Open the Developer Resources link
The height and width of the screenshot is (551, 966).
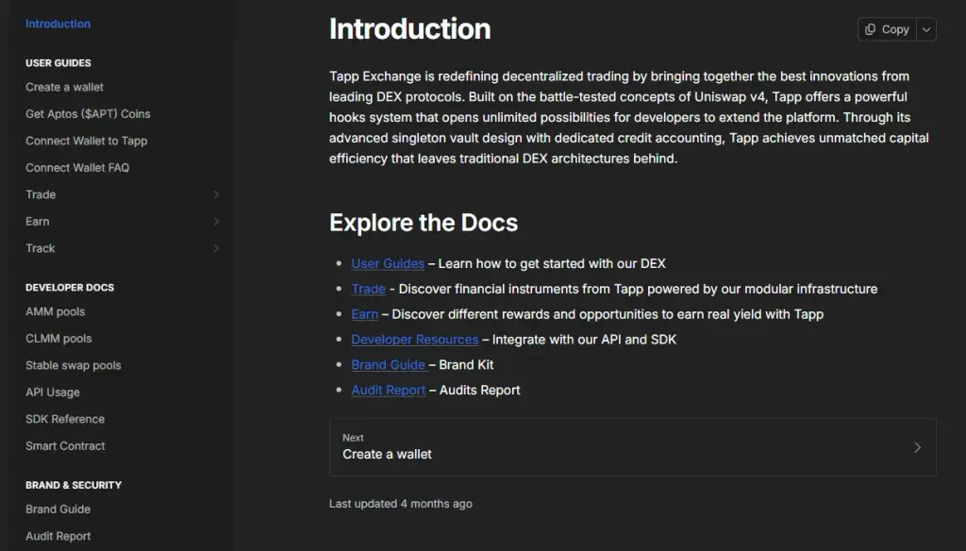(415, 340)
